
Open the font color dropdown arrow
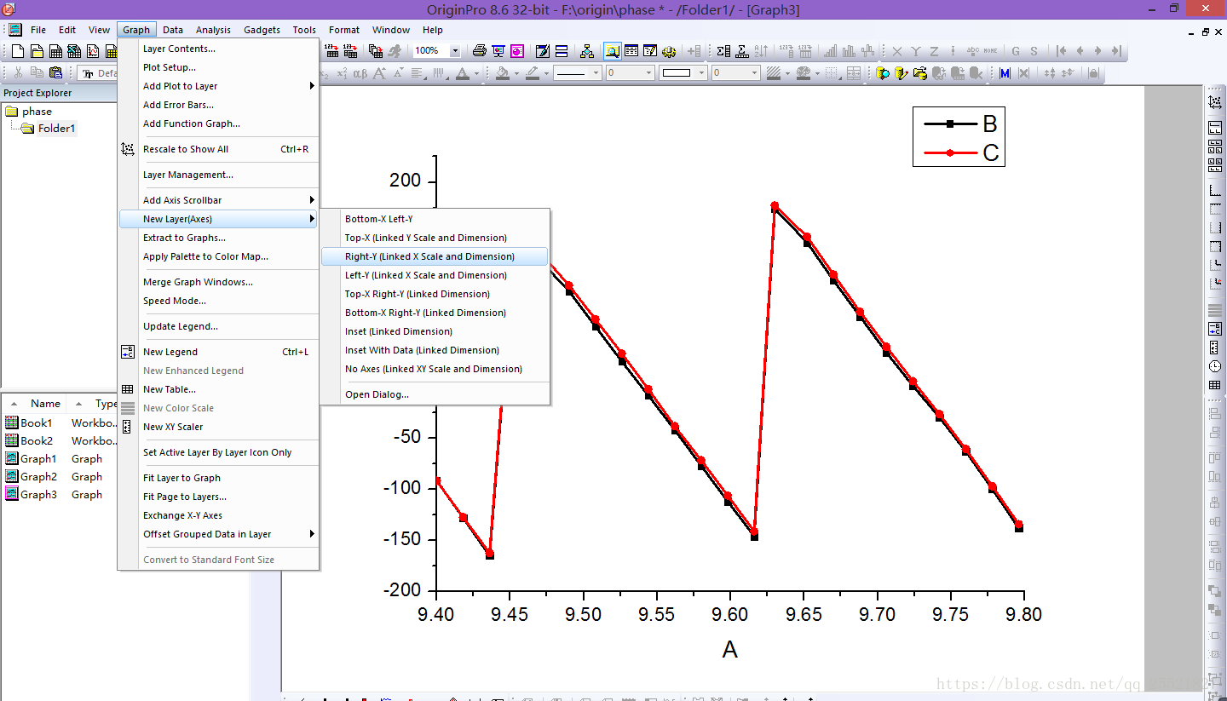coord(476,73)
